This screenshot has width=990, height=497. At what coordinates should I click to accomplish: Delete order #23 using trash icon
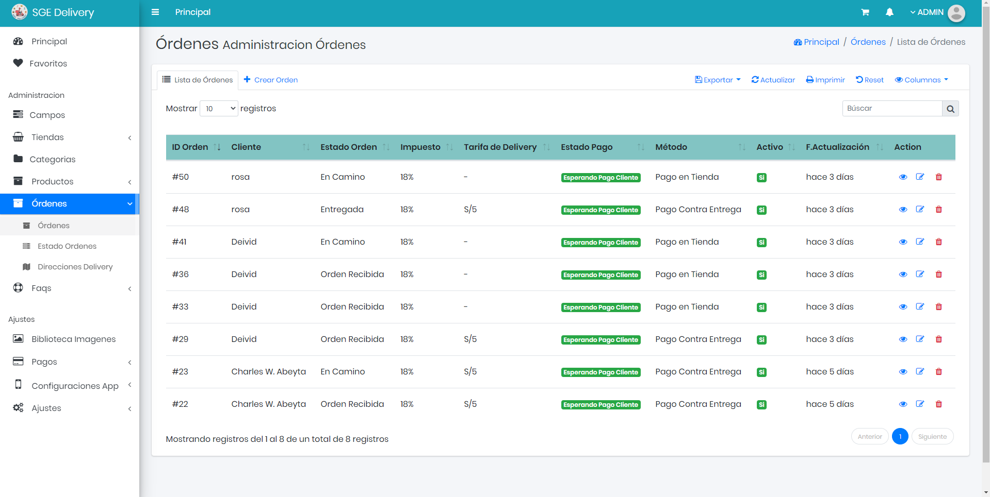938,372
